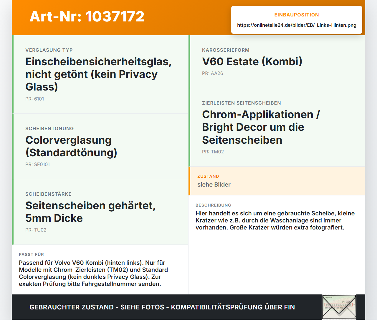Click Einscheibensicherheitsglas, nicht getönt value

[x=98, y=74]
